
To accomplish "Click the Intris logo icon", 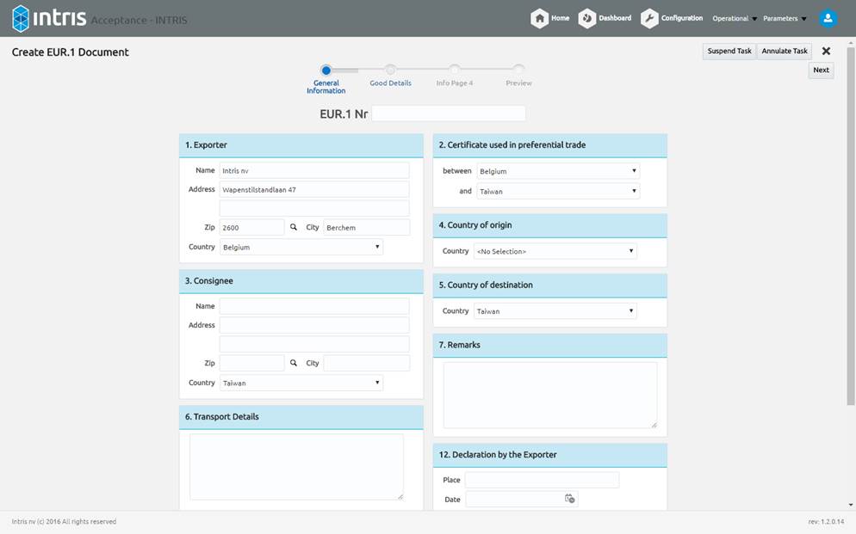I will coord(21,18).
